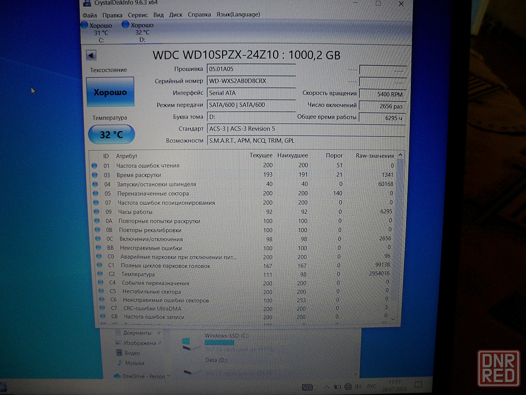Click the rotation speed value 5400 RPM

pos(383,94)
